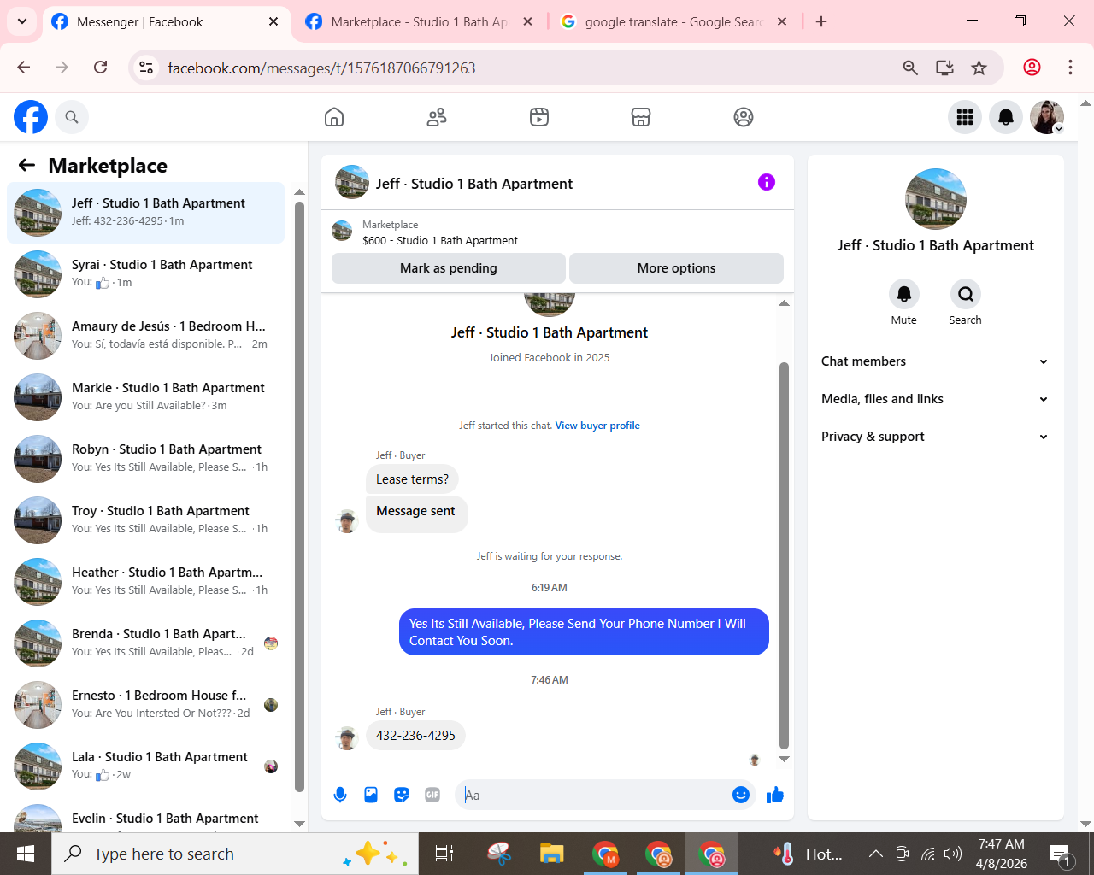Choose a GIF icon in composer
The height and width of the screenshot is (875, 1094).
point(432,795)
